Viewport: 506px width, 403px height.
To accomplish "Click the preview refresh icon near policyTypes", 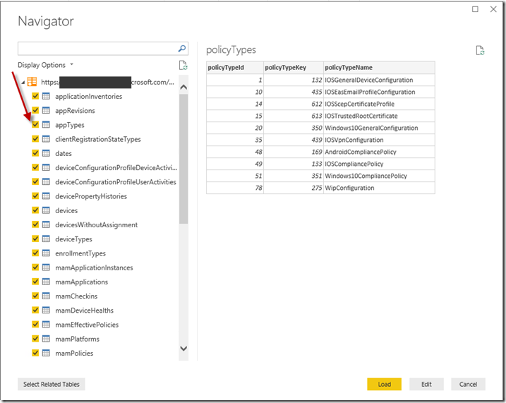I will pyautogui.click(x=480, y=50).
